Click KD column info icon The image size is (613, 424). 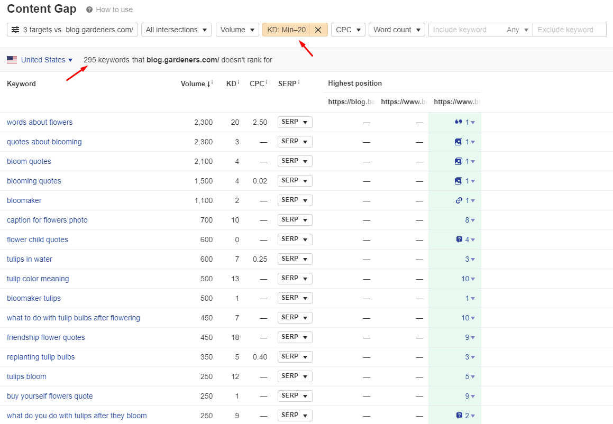coord(239,82)
